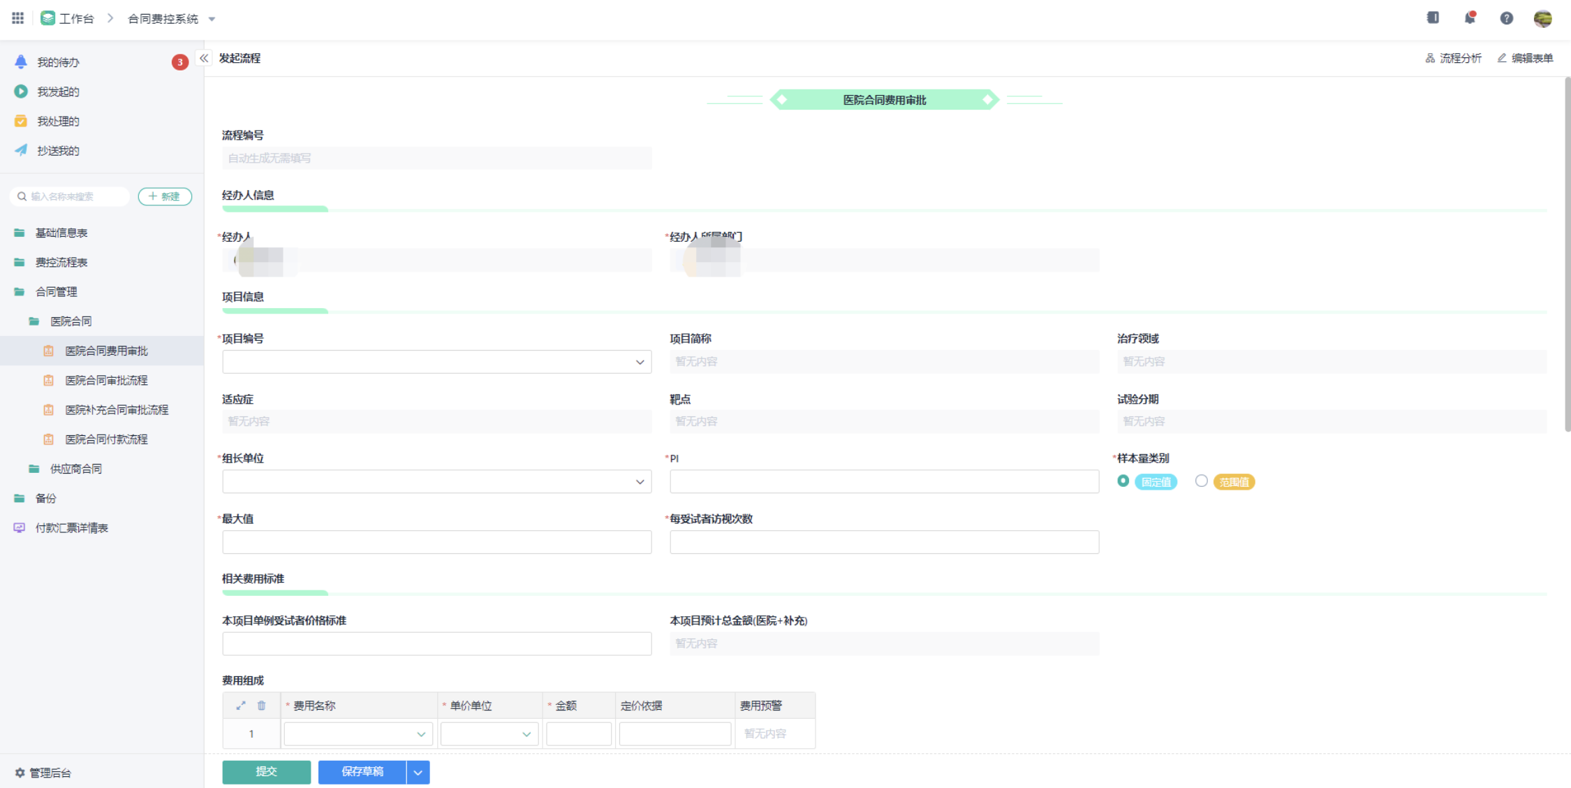Open the app grid launcher icon

[x=17, y=18]
